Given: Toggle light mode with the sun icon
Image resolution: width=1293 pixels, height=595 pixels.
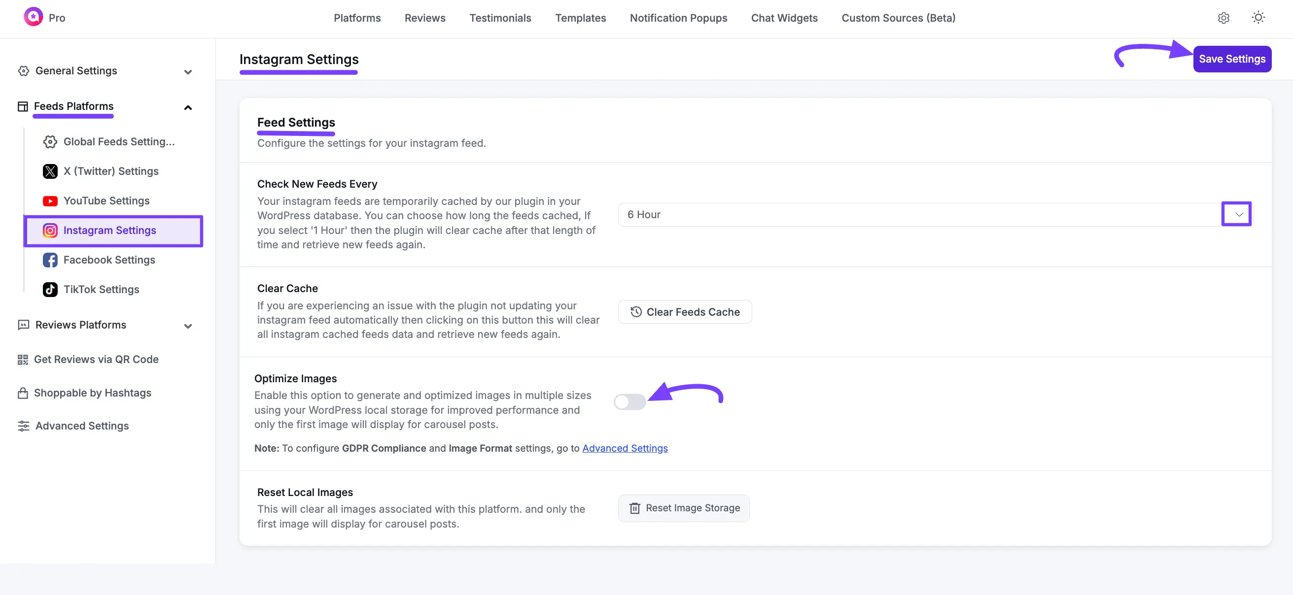Looking at the screenshot, I should (1258, 18).
